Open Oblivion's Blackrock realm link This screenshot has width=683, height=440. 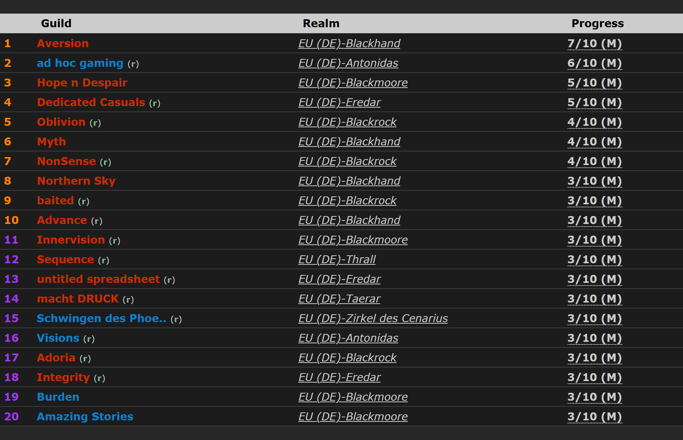347,122
